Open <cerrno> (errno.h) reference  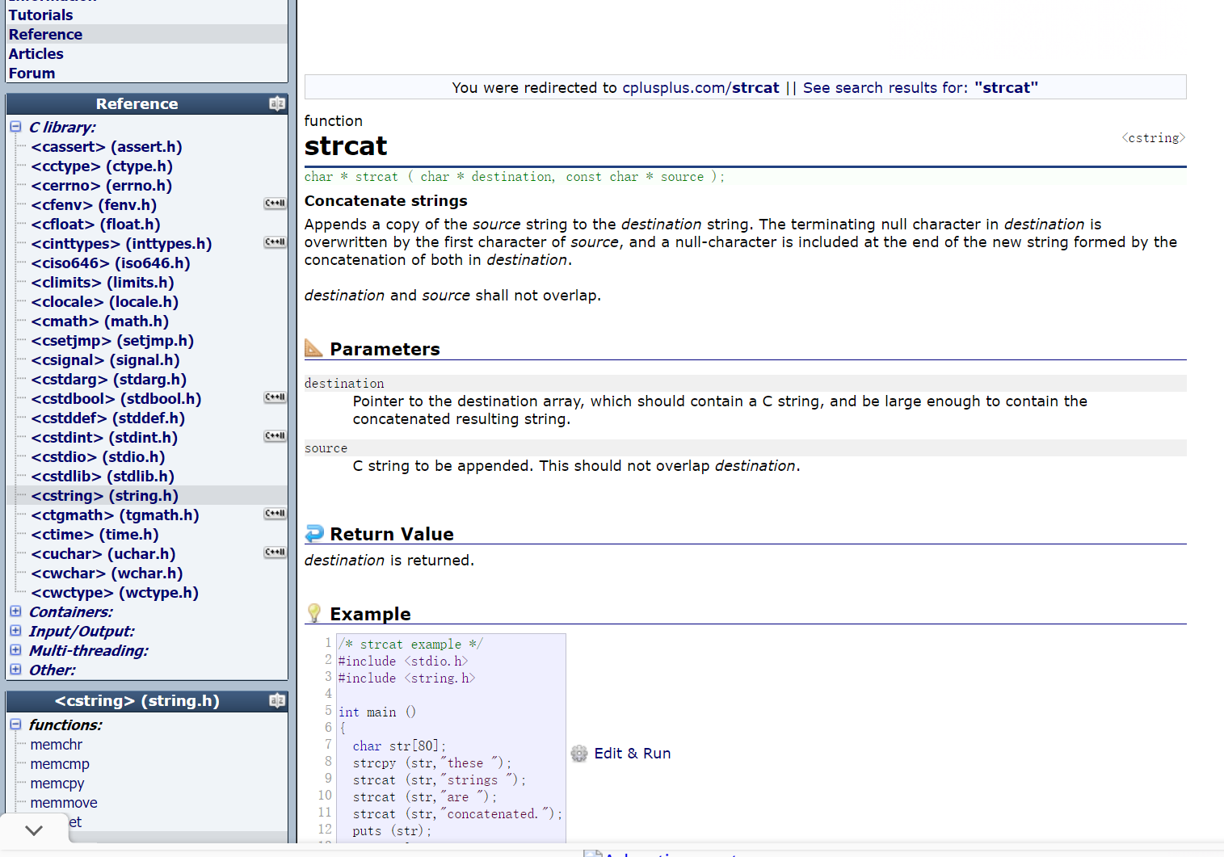click(x=102, y=185)
